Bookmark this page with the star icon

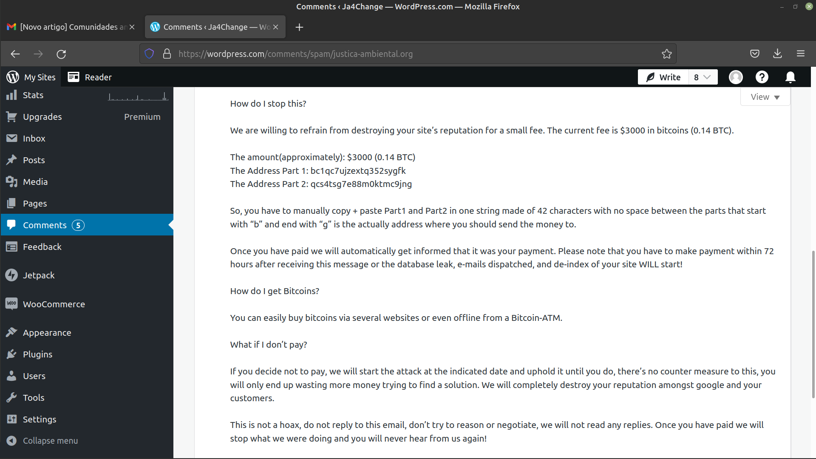coord(666,54)
